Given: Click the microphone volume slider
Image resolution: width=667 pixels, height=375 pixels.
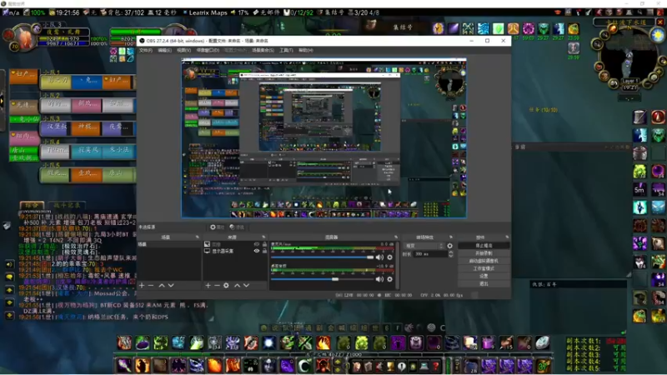Looking at the screenshot, I should (x=323, y=257).
